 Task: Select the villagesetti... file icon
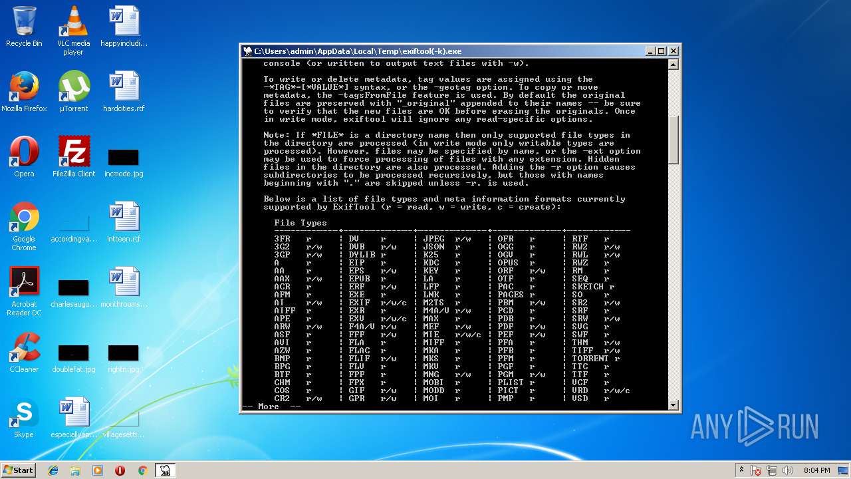124,424
